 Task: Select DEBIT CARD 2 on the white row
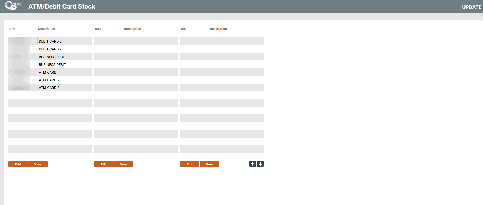[x=50, y=49]
